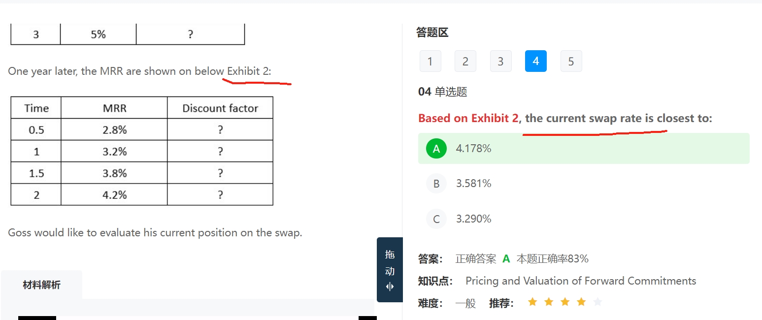Select option A circle for 4.178%

pos(436,148)
